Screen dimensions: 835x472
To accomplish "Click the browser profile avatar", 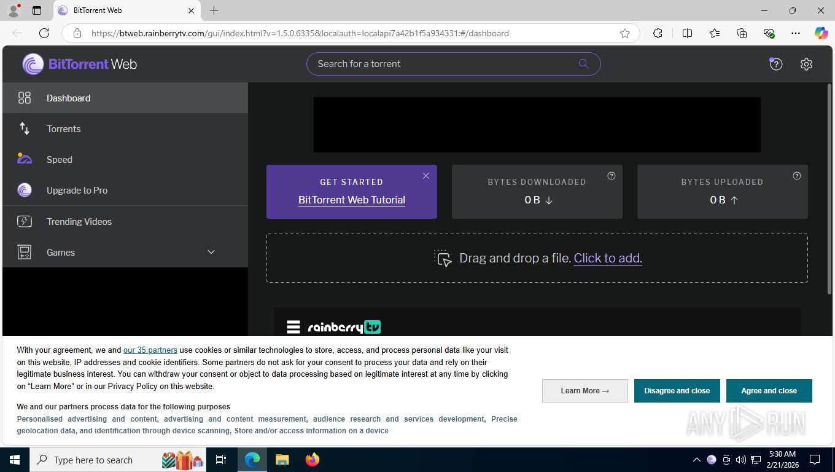I will (x=13, y=10).
